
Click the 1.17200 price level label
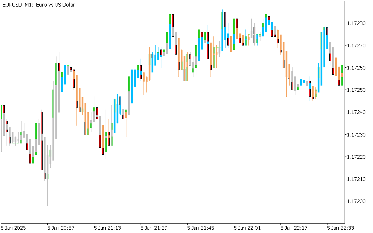[x=357, y=201]
